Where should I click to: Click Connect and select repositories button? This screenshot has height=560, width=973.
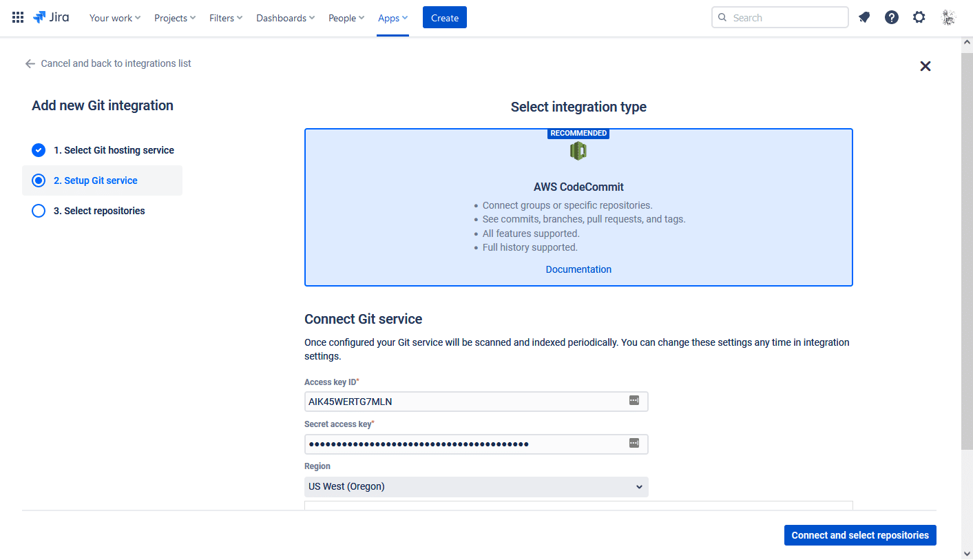(860, 535)
